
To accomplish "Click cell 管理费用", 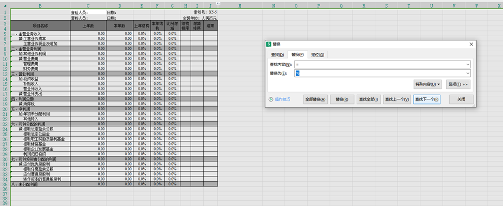I will (40, 64).
